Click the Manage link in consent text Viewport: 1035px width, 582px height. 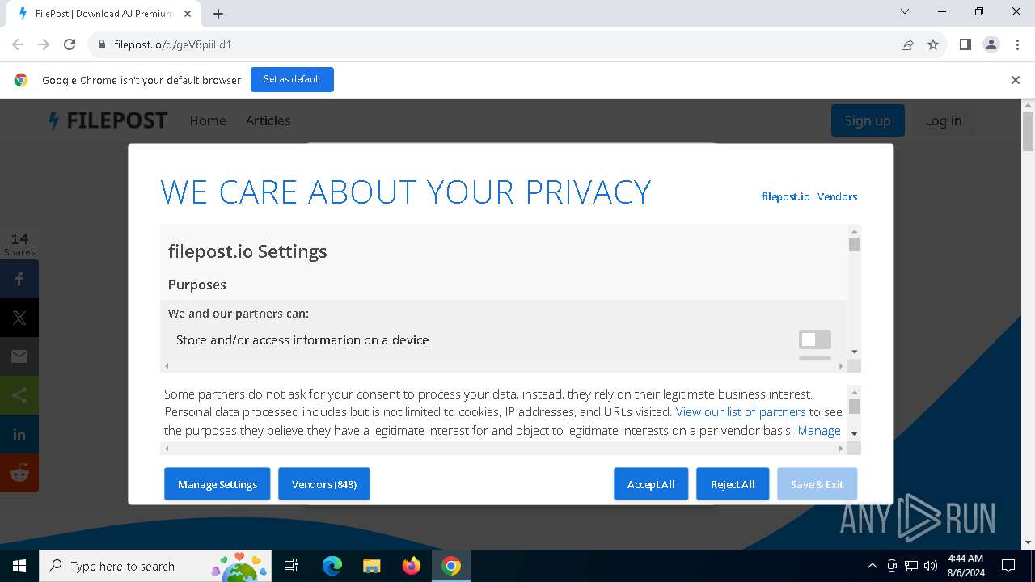[x=819, y=430]
